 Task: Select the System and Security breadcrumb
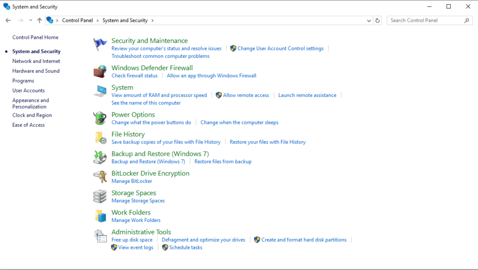(x=125, y=21)
